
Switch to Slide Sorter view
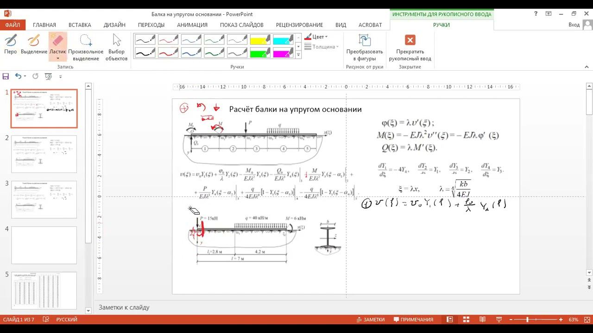pos(466,320)
